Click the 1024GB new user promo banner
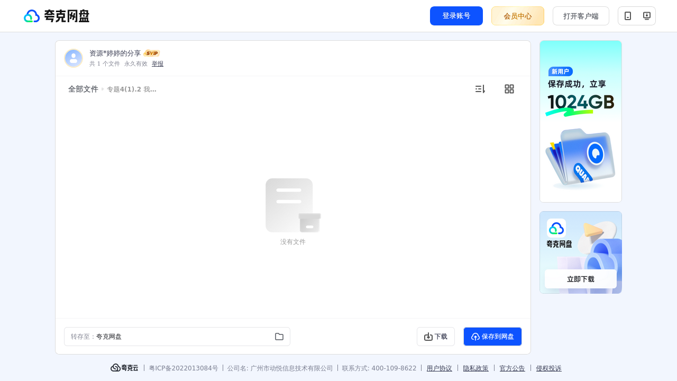The image size is (677, 381). pos(581,121)
